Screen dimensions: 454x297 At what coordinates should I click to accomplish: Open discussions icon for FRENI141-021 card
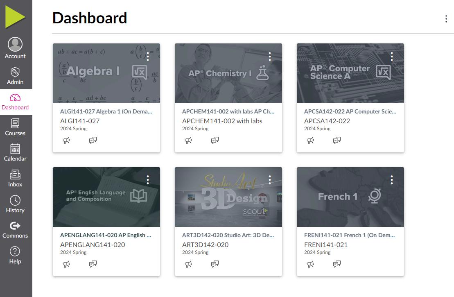337,264
